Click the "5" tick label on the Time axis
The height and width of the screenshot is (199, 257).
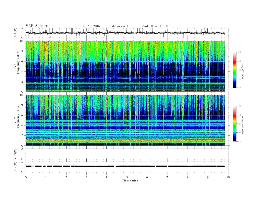pyautogui.click(x=127, y=177)
